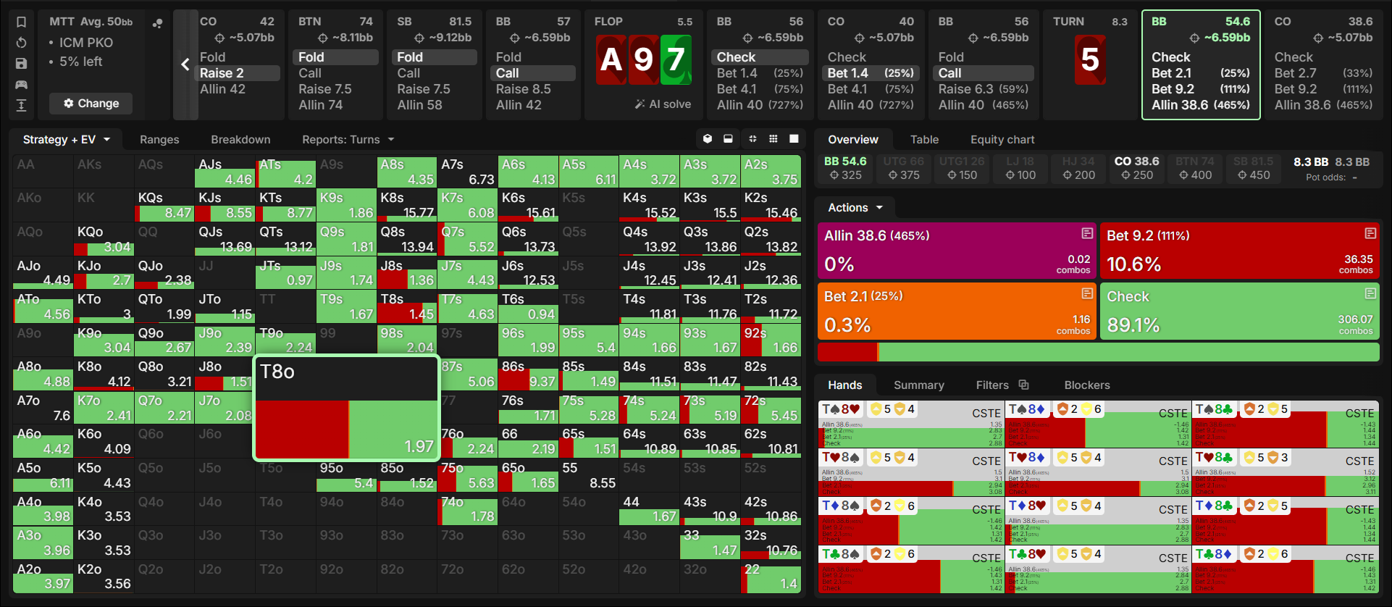Open practice mode via gamepad icon
This screenshot has height=607, width=1392.
point(21,85)
